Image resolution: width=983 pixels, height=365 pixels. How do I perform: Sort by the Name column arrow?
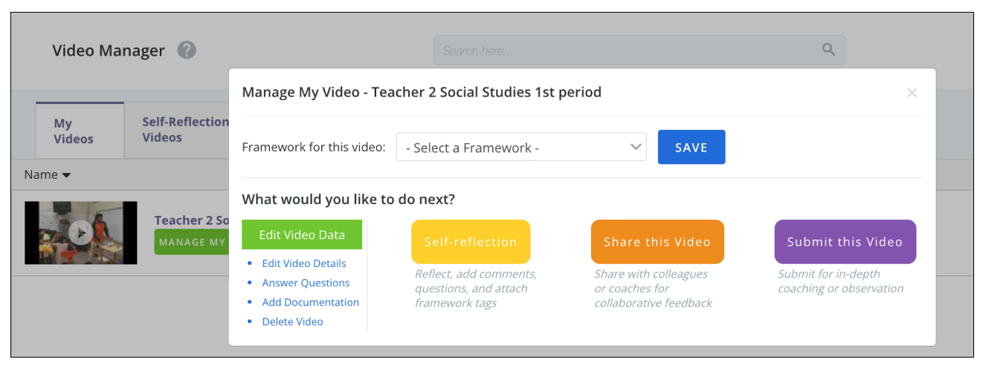[66, 176]
